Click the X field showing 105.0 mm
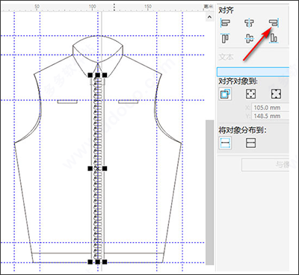Image resolution: width=299 pixels, height=275 pixels. (270, 108)
